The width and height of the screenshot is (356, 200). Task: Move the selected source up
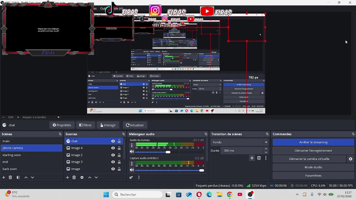(x=90, y=177)
